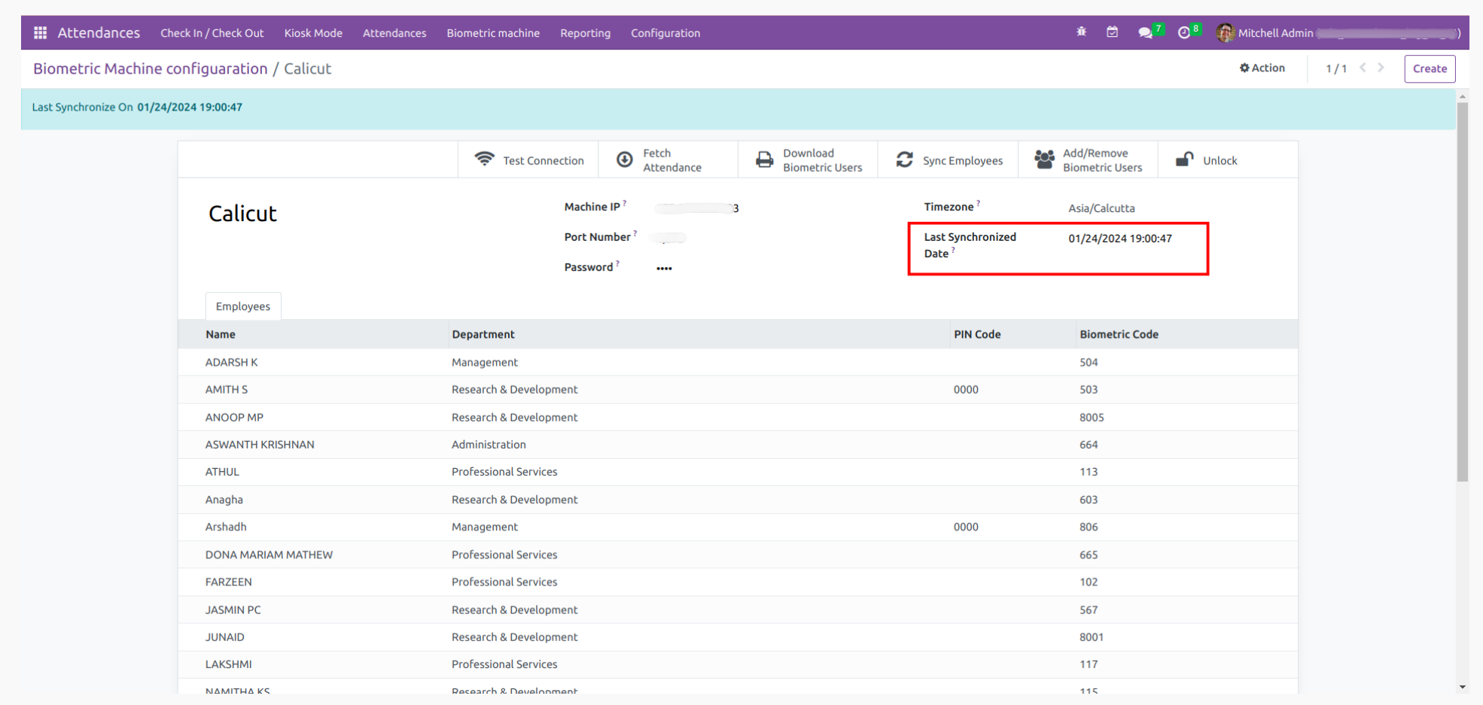Screen dimensions: 1483x705
Task: Open the Reporting menu
Action: pyautogui.click(x=585, y=32)
